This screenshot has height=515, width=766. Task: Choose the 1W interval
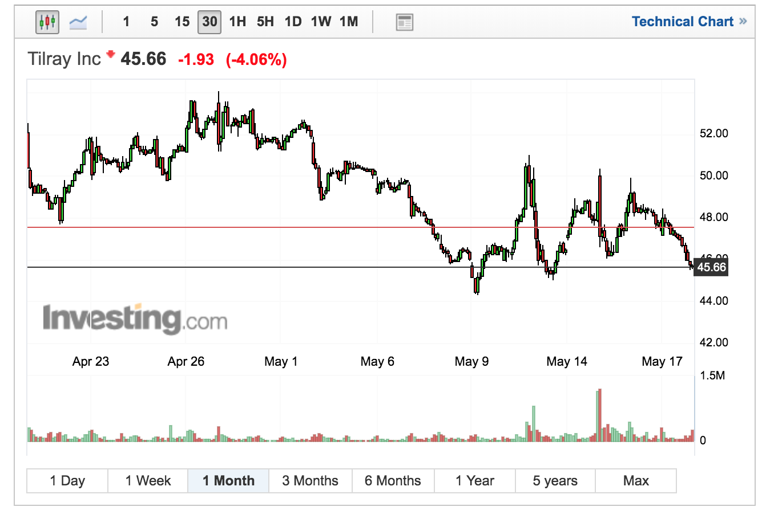pyautogui.click(x=321, y=22)
